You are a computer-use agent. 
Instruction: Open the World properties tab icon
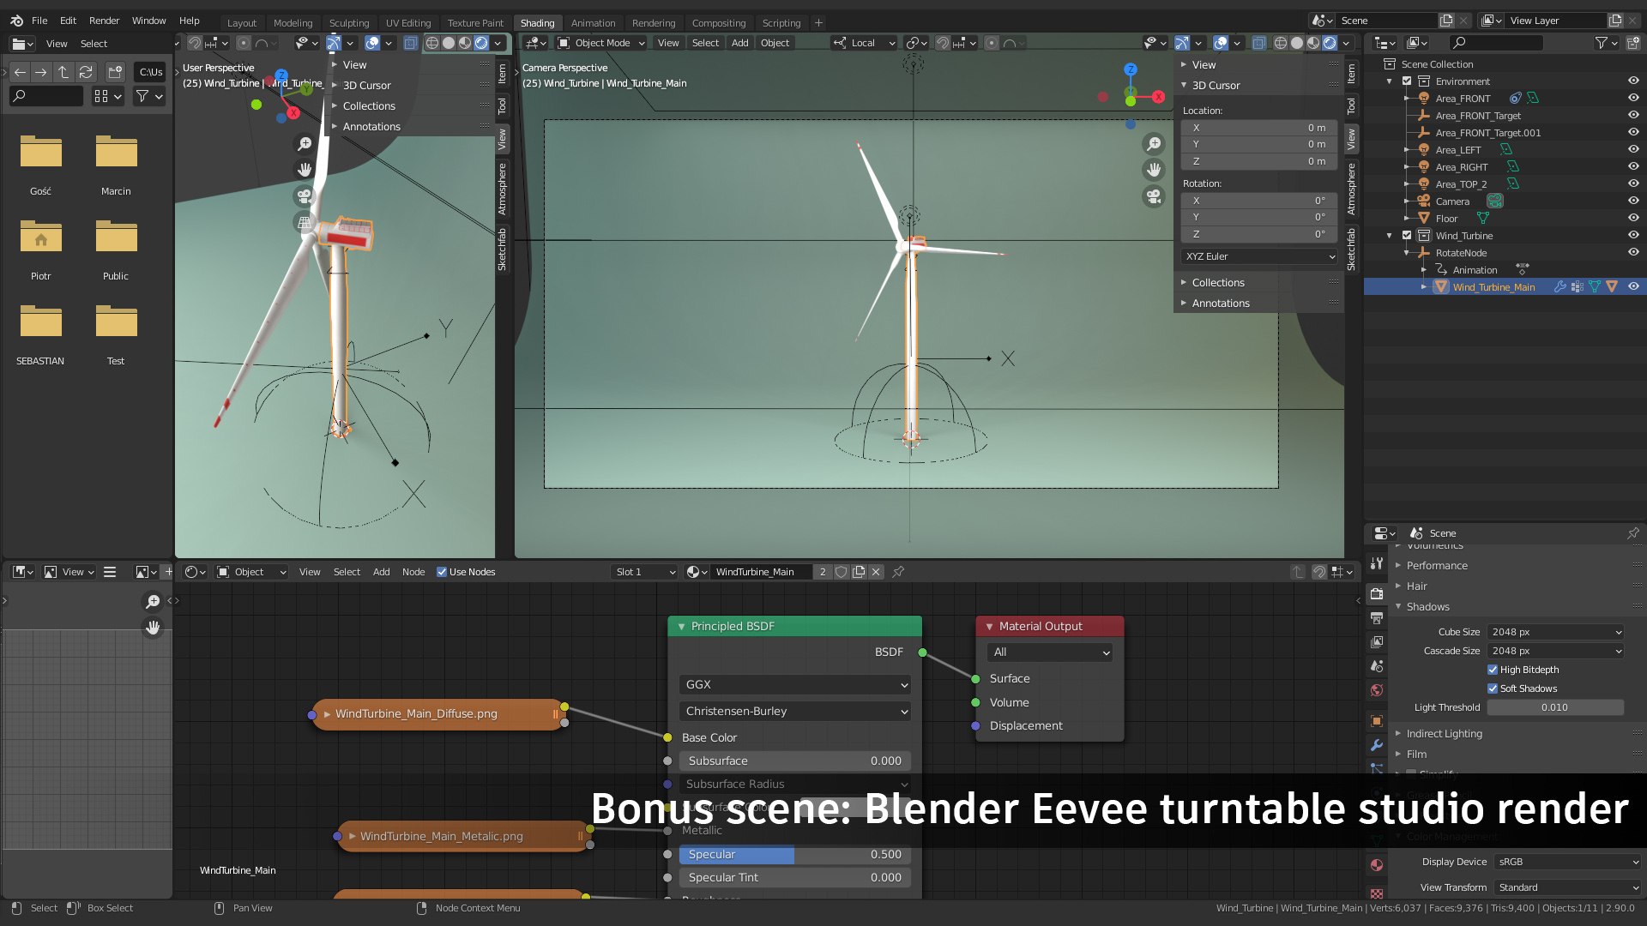click(x=1377, y=690)
